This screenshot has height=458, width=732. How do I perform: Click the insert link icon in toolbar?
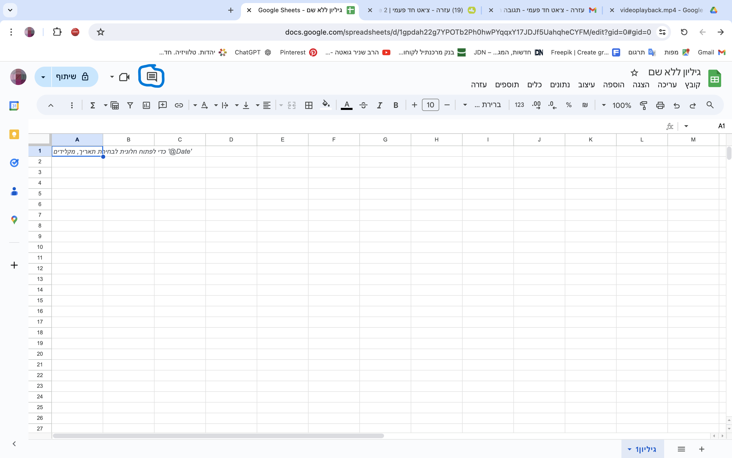point(179,105)
